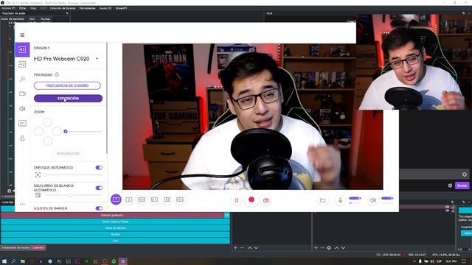The image size is (472, 265).
Task: Expand the HD Pro Webcam C920 dropdown
Action: 97,59
